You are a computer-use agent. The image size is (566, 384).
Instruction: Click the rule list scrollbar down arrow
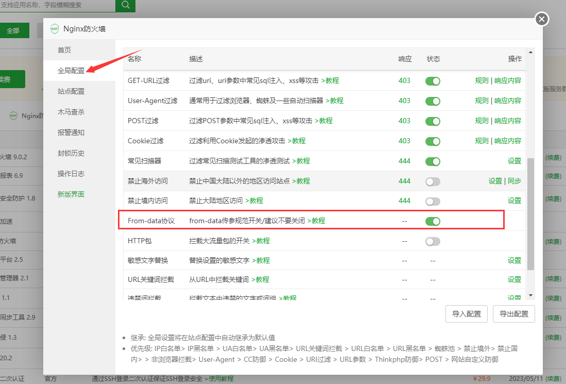(530, 295)
